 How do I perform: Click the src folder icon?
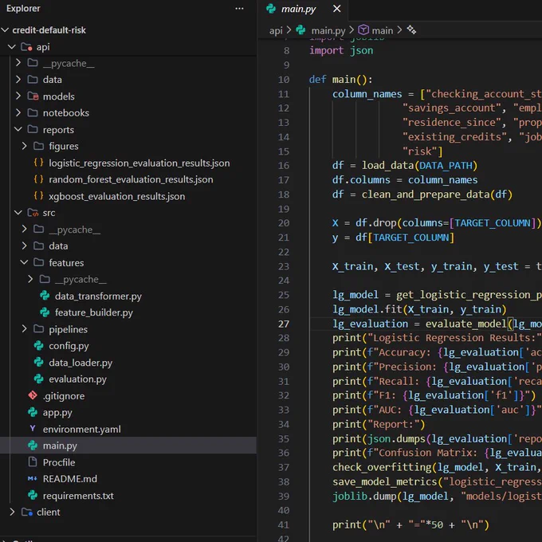point(33,213)
